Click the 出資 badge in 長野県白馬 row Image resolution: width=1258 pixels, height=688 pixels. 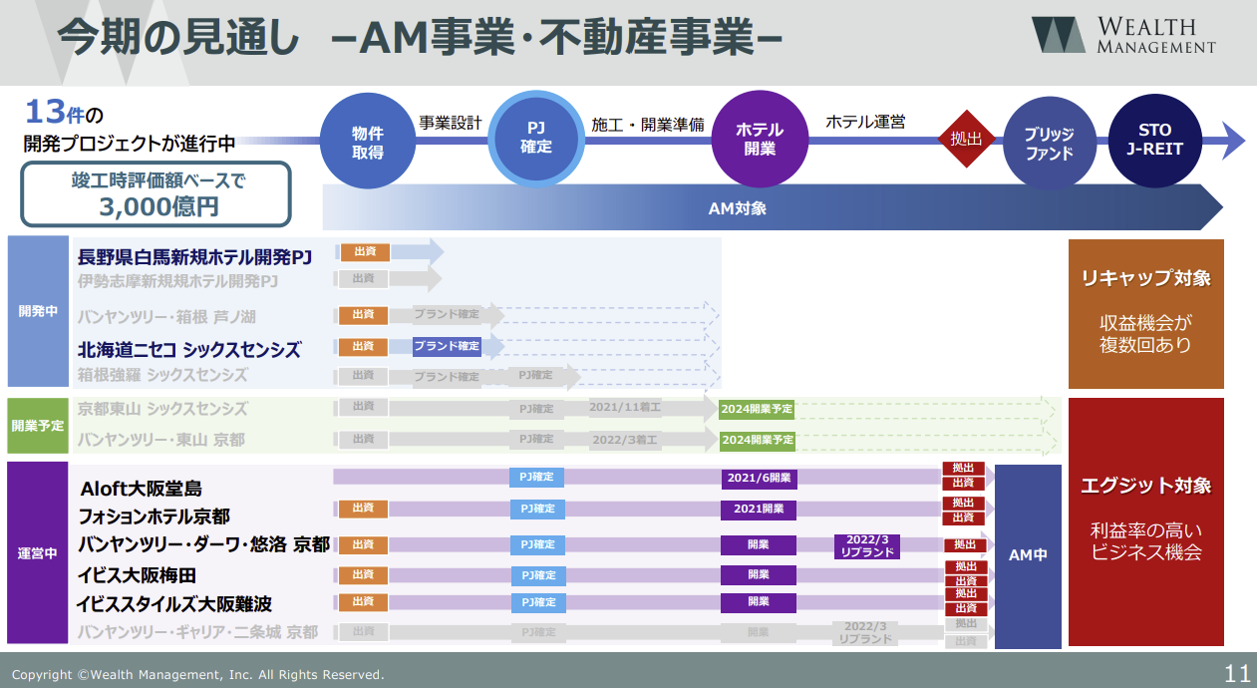tap(364, 252)
